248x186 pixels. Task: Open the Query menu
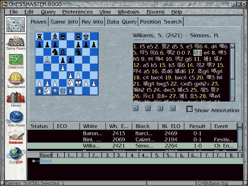[x=48, y=12]
